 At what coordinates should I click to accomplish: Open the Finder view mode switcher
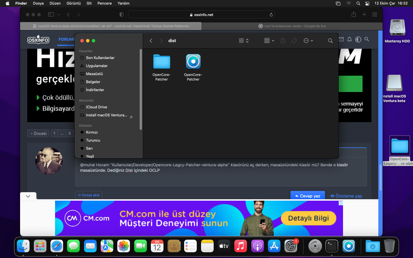[x=243, y=41]
